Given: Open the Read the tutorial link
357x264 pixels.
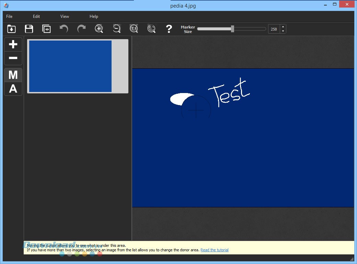Looking at the screenshot, I should 214,250.
